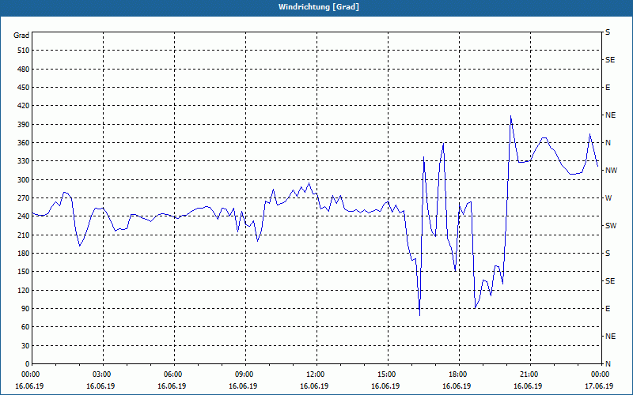The image size is (633, 395).
Task: Click the 'SW' compass label
Action: click(x=611, y=226)
